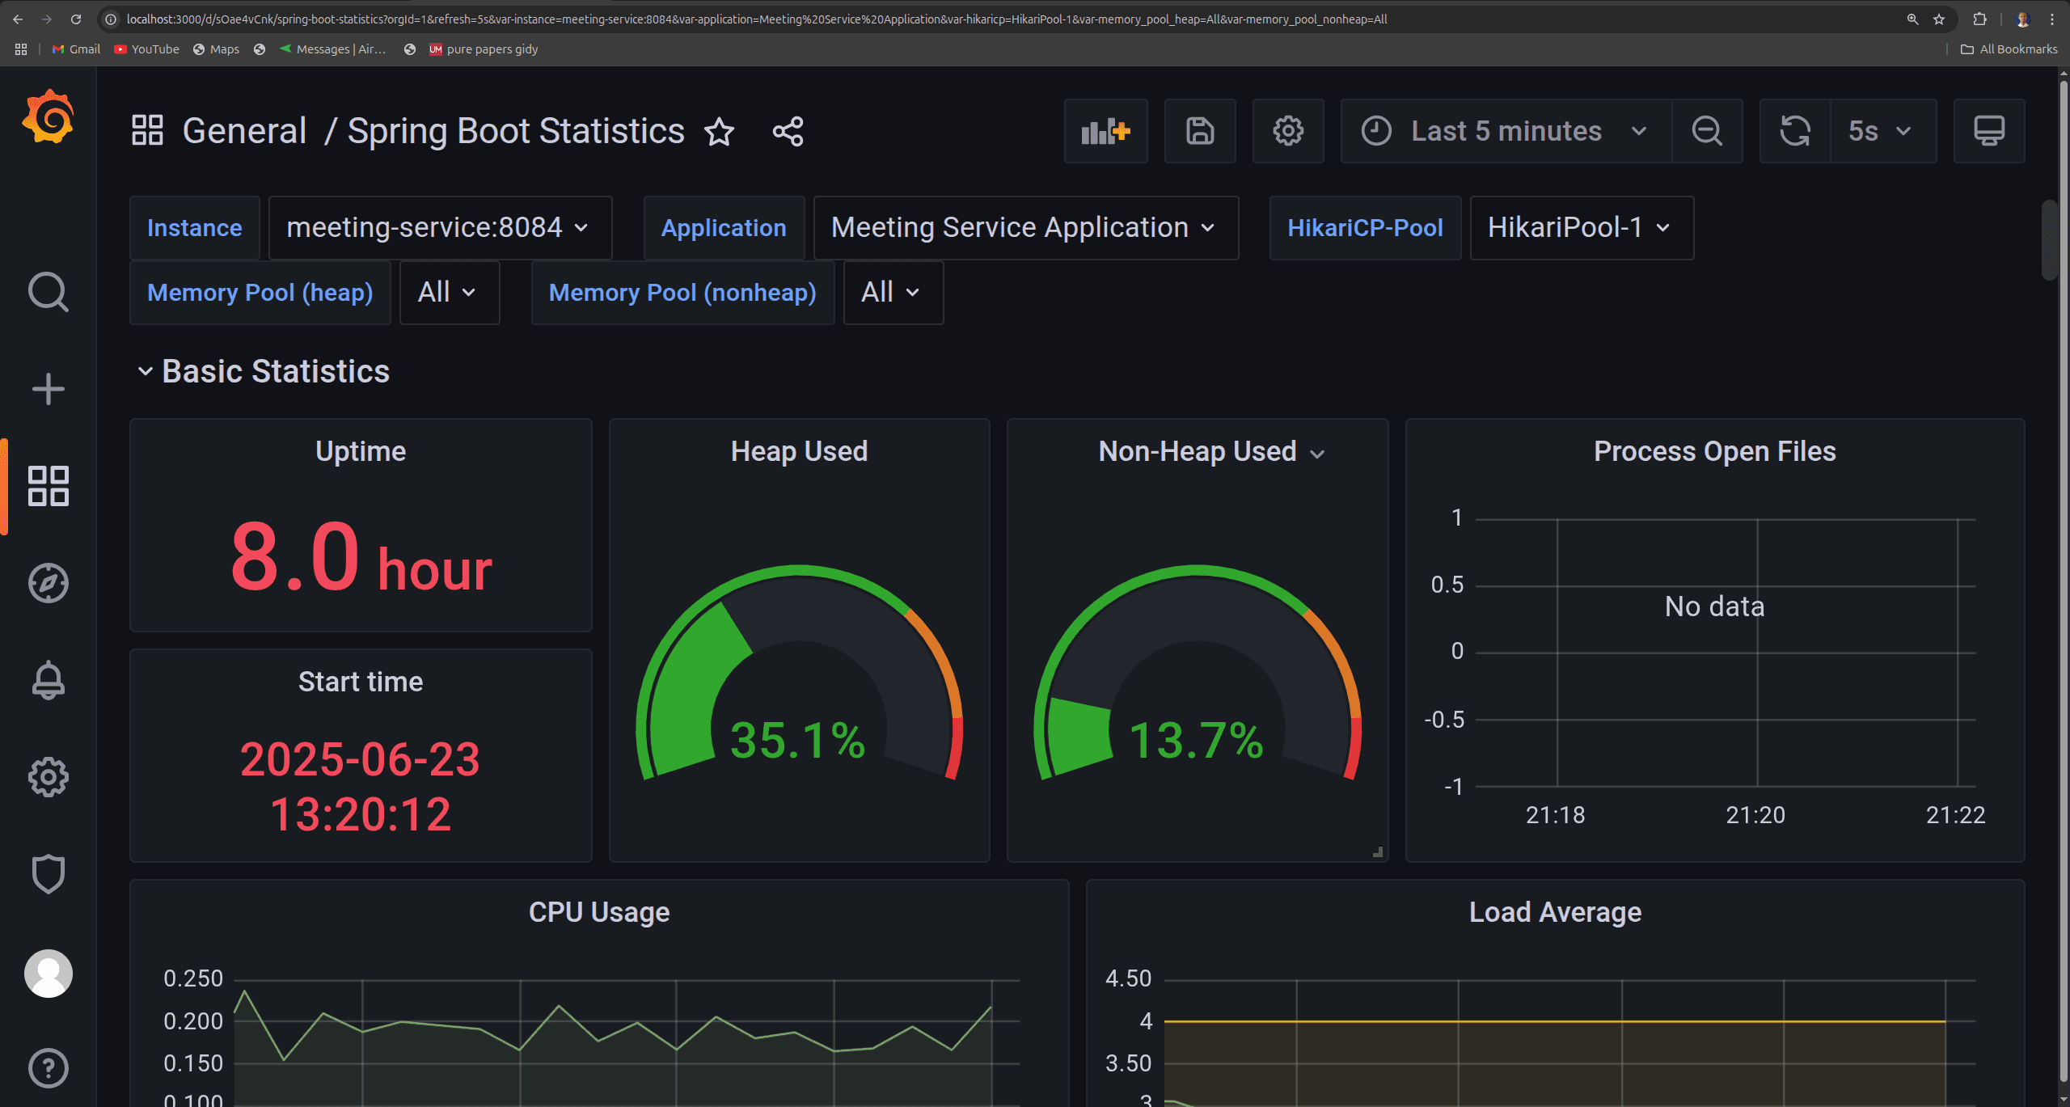
Task: Open the Instance meeting-service:8084 dropdown
Action: point(439,228)
